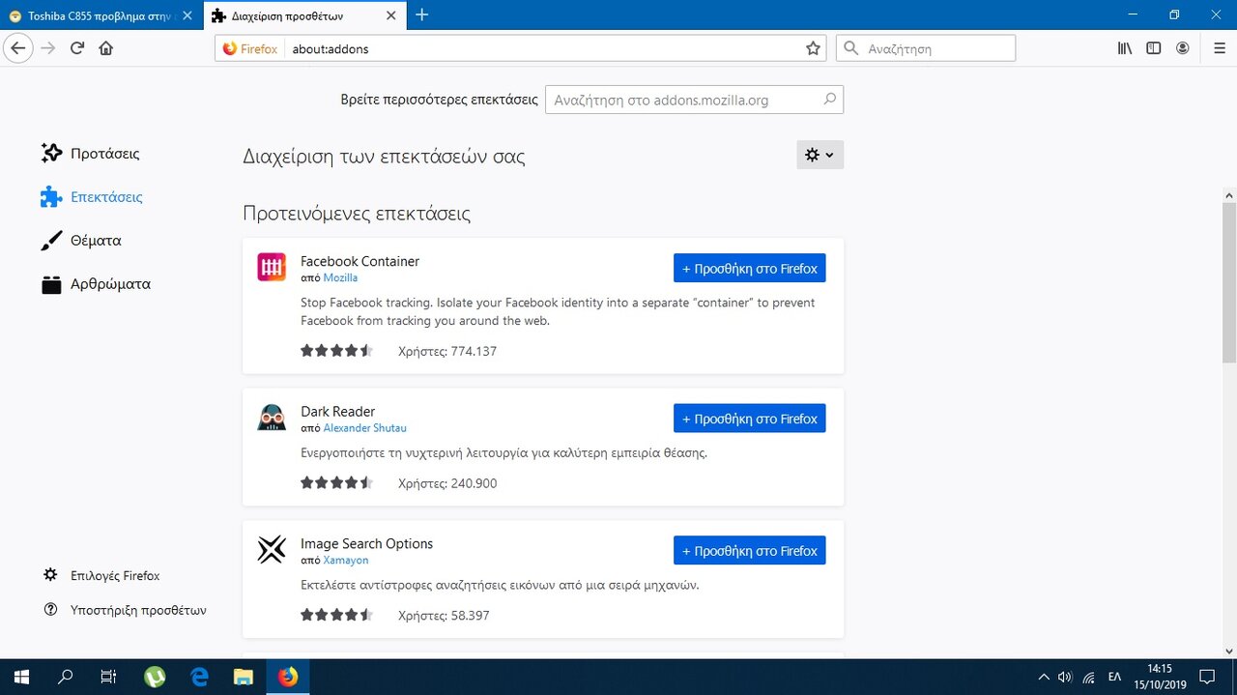Viewport: 1237px width, 695px height.
Task: Open the Windows Start menu
Action: pyautogui.click(x=20, y=677)
